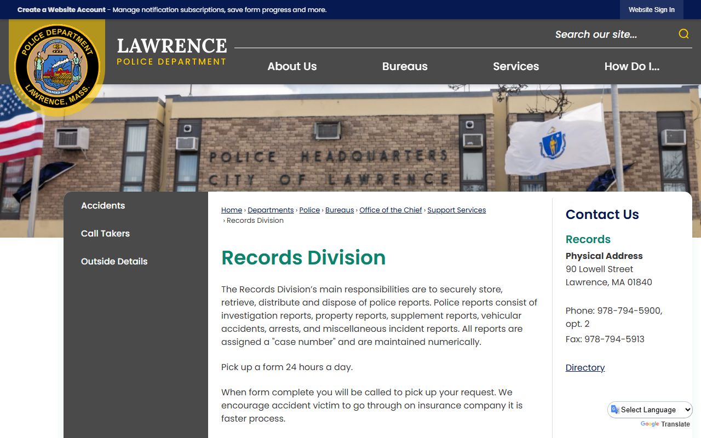This screenshot has width=701, height=438.
Task: Open the Office of the Chief breadcrumb
Action: pyautogui.click(x=390, y=210)
